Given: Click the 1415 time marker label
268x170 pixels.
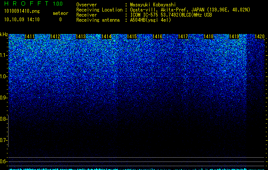Looking at the screenshot, I should pos(132,37).
